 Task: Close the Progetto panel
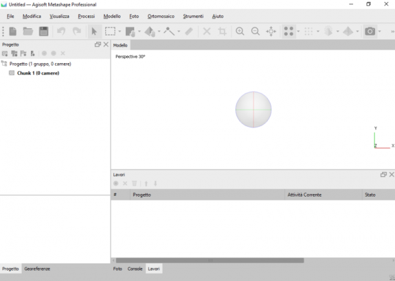[106, 44]
